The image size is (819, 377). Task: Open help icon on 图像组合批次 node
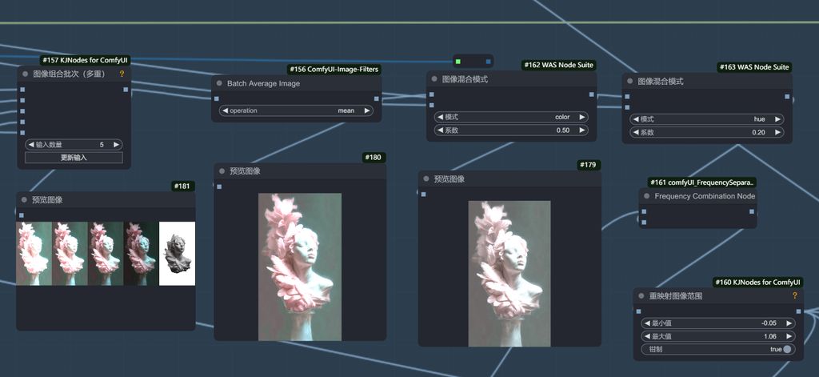pos(122,74)
